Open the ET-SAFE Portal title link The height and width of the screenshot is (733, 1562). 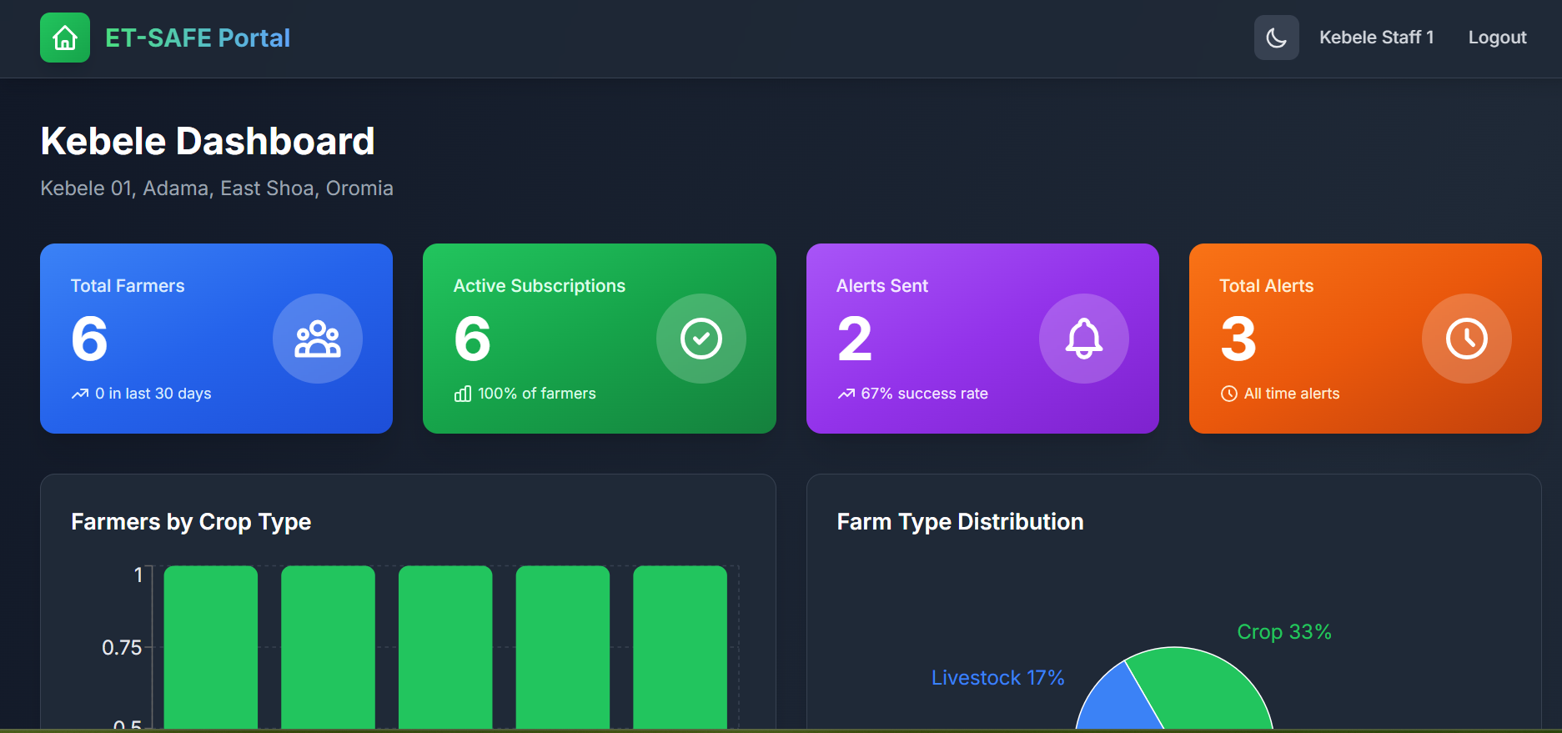click(x=198, y=38)
